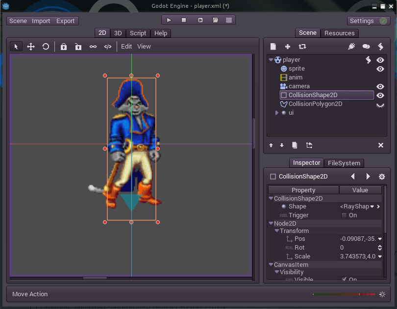This screenshot has width=397, height=309.
Task: Open the Export menu
Action: (65, 21)
